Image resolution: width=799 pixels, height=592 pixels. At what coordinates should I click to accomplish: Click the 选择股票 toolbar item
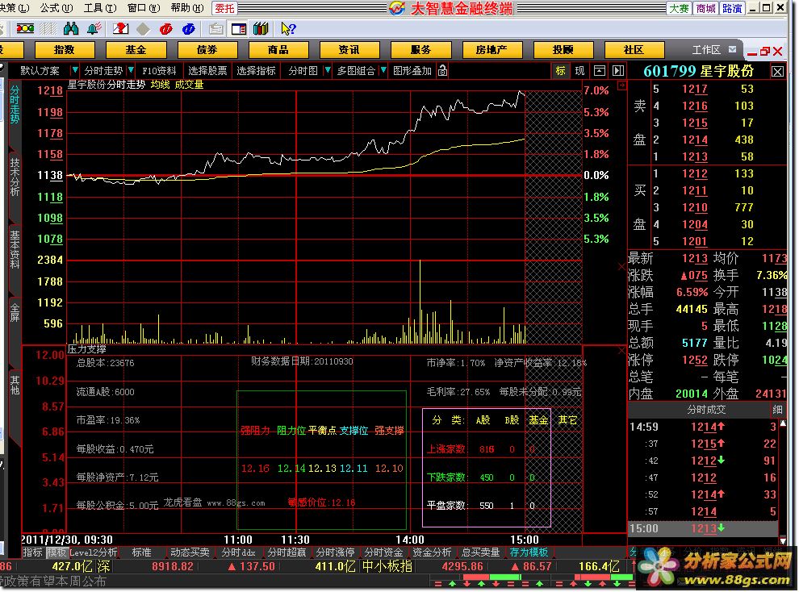(207, 71)
